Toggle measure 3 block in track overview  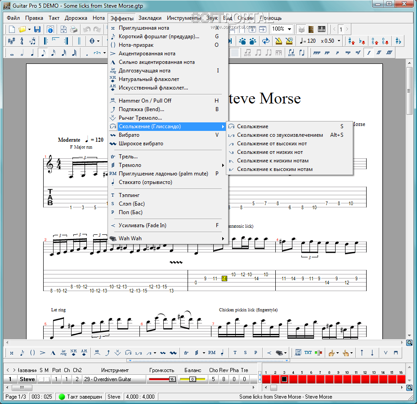pyautogui.click(x=284, y=379)
